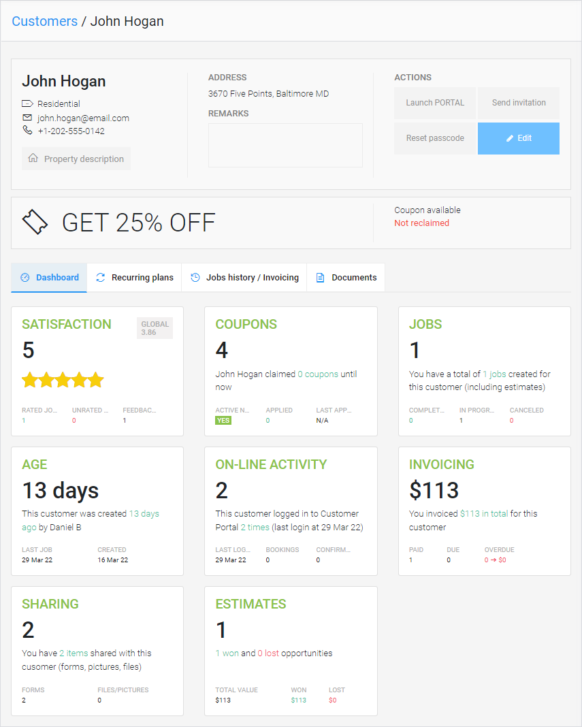582x727 pixels.
Task: Click the coupon ticket icon
Action: [35, 222]
